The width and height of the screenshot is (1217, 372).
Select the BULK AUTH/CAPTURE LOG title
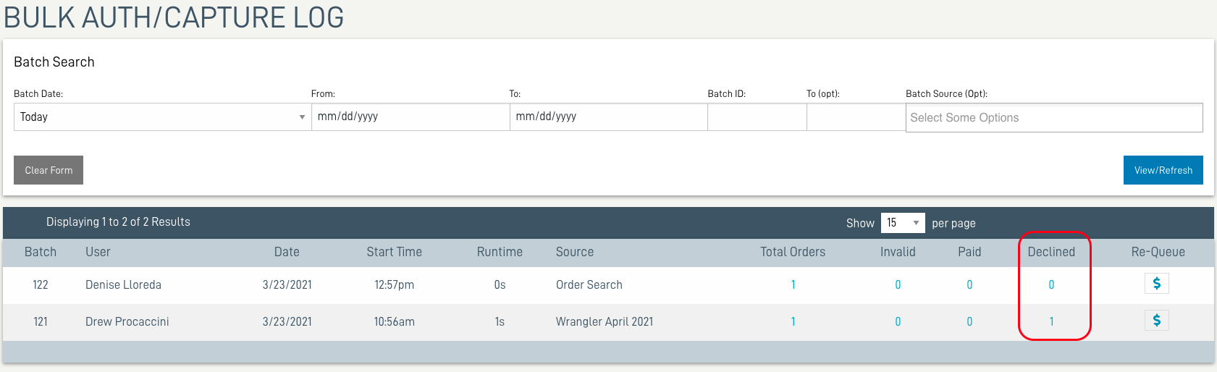(174, 17)
